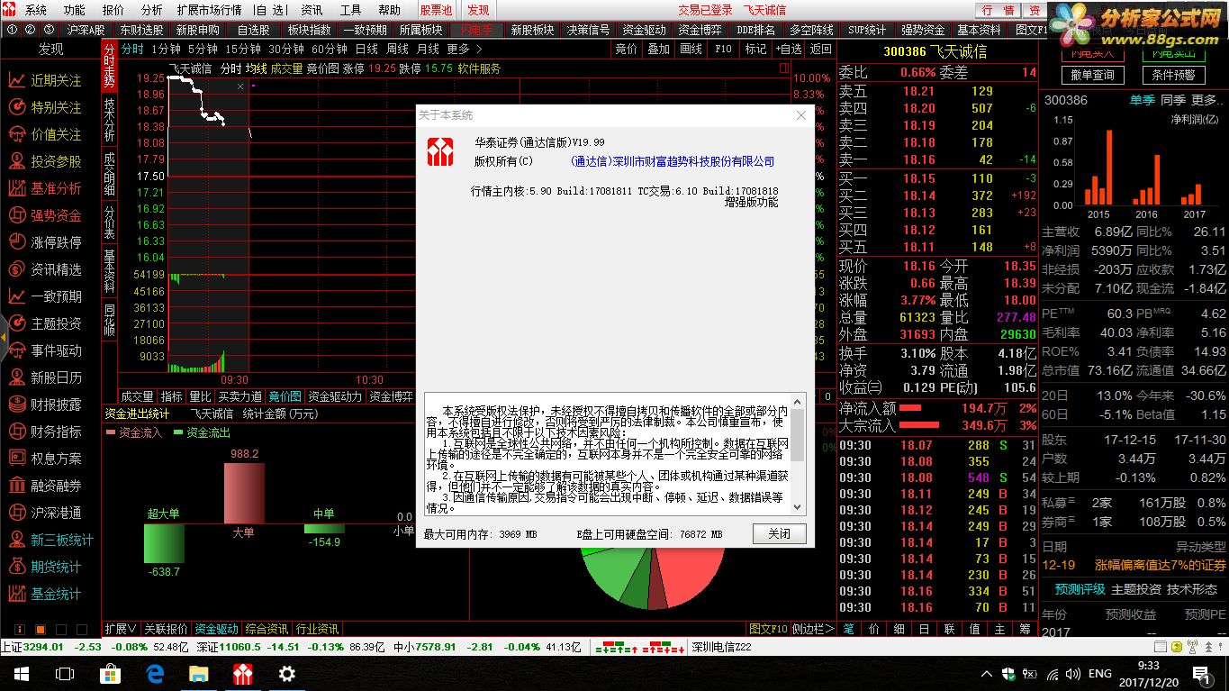The height and width of the screenshot is (691, 1229).
Task: Expand the 更多 periods list
Action: [x=463, y=49]
